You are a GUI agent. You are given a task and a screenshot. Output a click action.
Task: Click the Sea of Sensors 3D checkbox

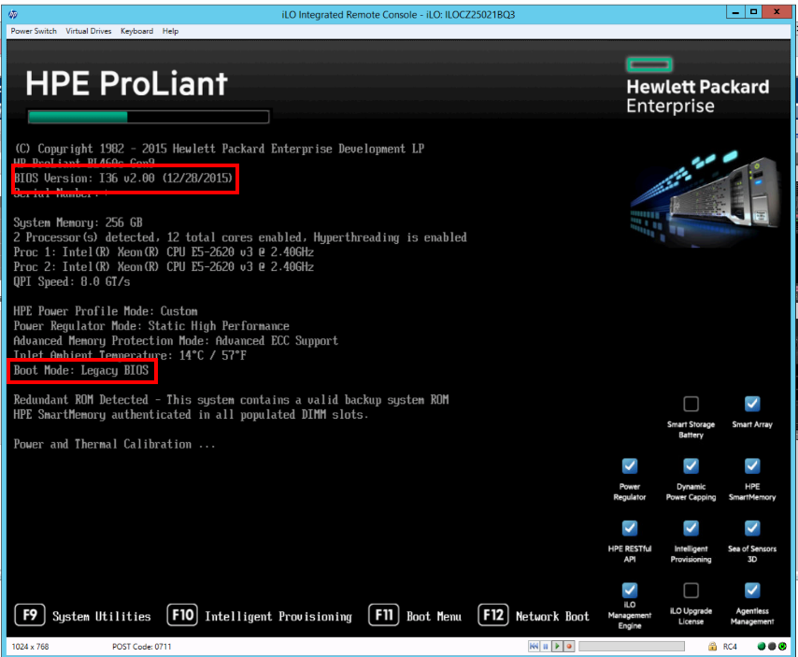pos(752,528)
